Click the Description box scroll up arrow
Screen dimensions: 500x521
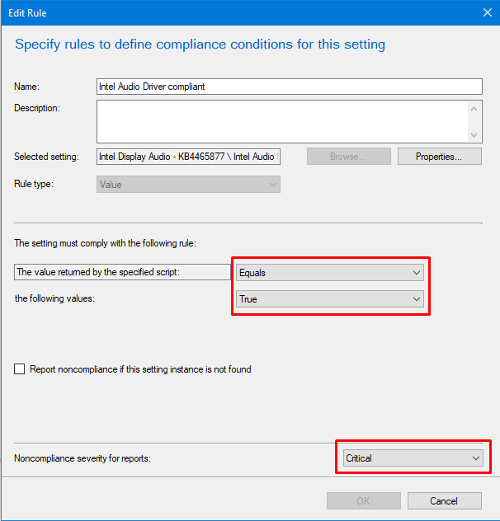pyautogui.click(x=474, y=109)
